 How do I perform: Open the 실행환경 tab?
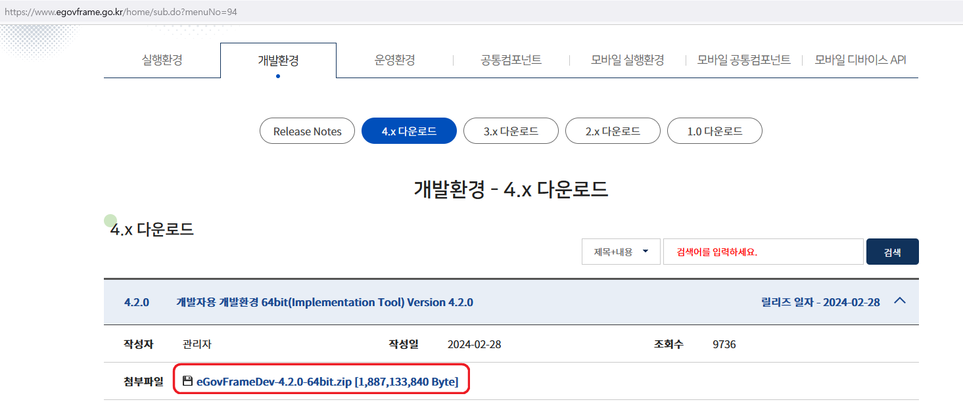[162, 60]
